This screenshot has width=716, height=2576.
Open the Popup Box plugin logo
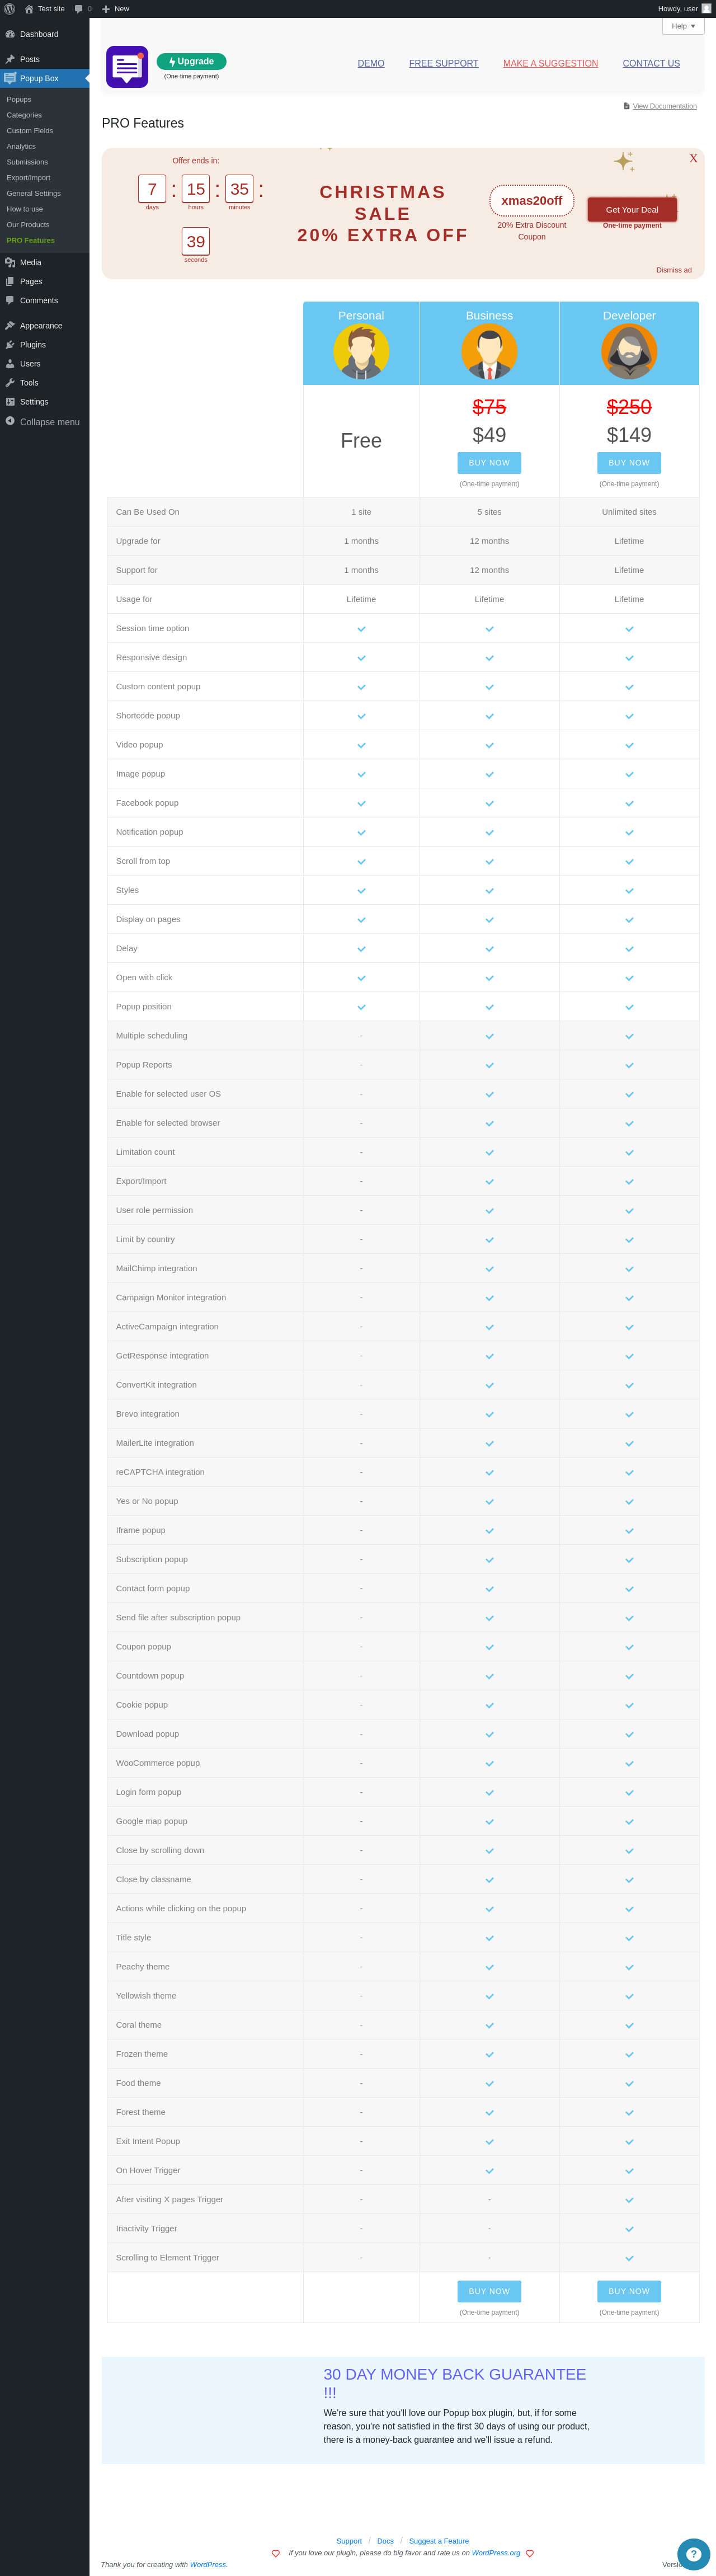pos(127,67)
